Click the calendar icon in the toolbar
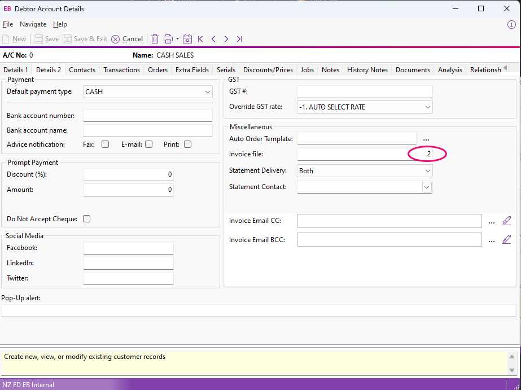This screenshot has width=521, height=390. click(187, 39)
